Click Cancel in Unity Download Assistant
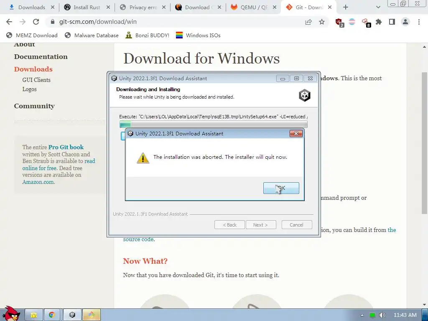 tap(296, 224)
